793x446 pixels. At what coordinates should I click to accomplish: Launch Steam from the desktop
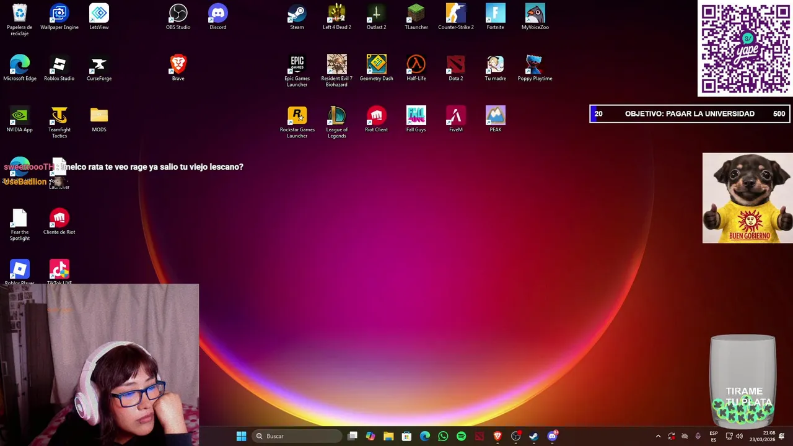297,17
